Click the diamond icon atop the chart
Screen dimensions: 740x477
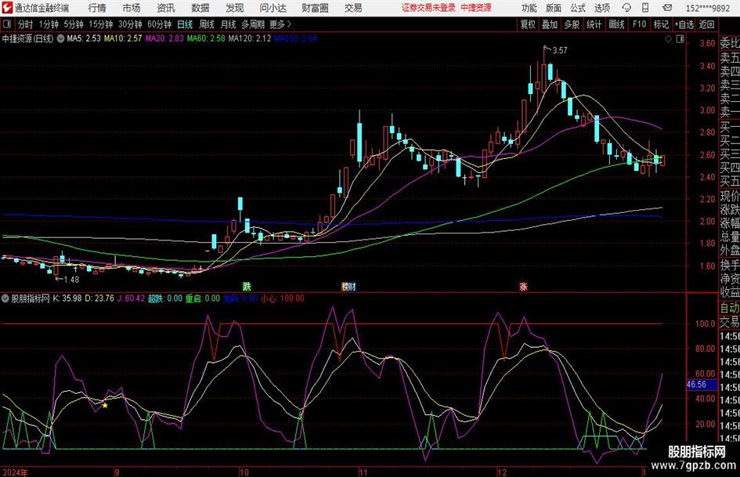coord(668,39)
